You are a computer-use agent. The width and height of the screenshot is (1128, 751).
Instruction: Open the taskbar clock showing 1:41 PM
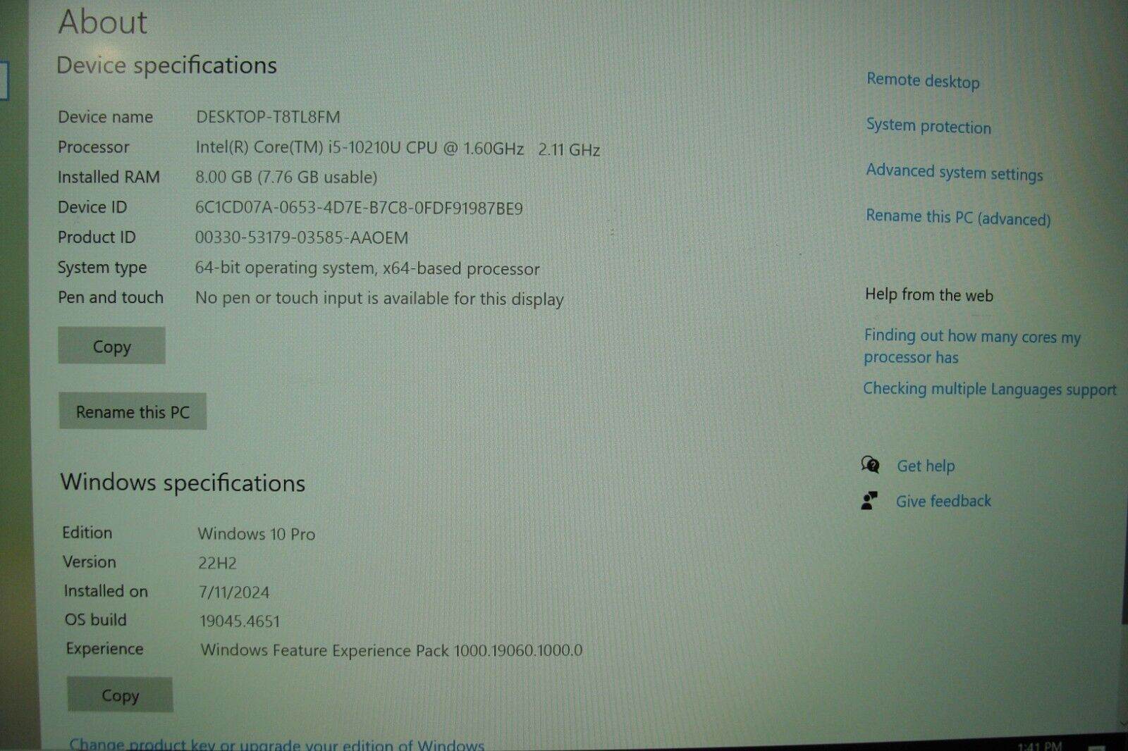(x=1040, y=745)
